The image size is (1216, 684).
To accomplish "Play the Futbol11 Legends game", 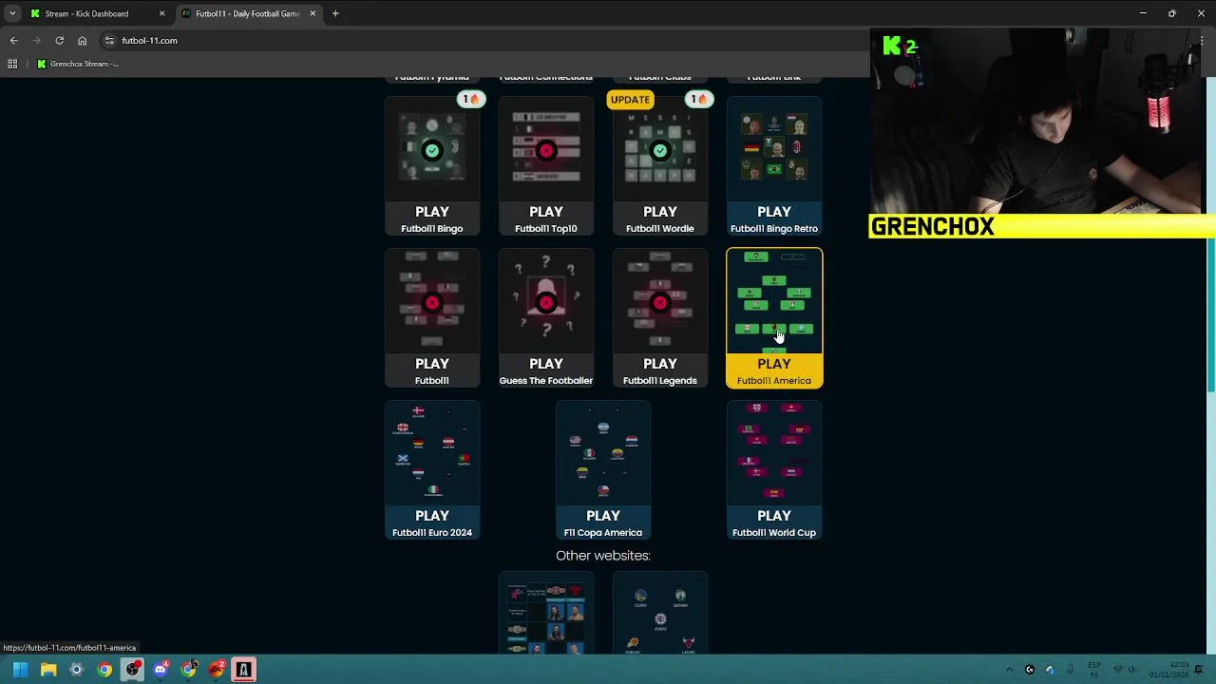I will click(660, 318).
